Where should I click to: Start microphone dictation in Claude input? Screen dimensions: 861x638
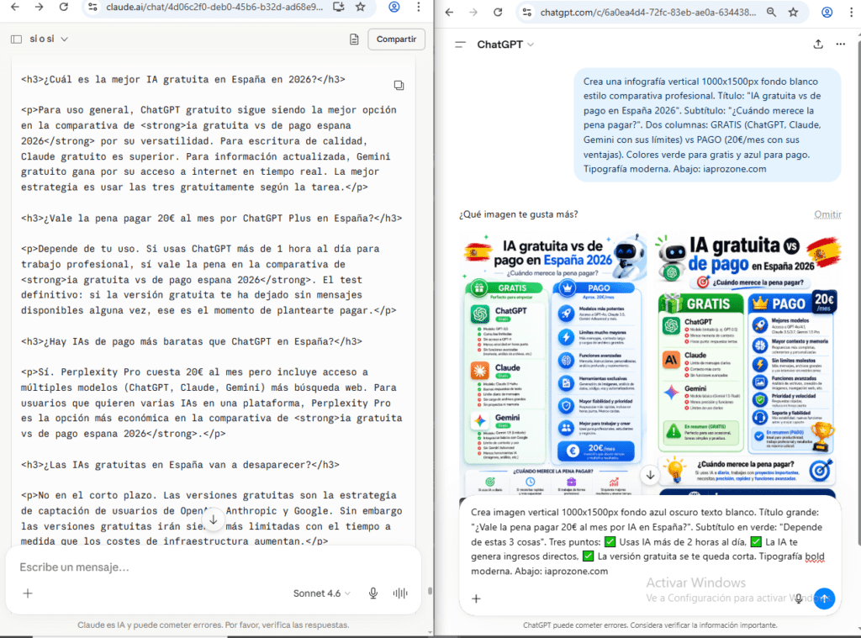[373, 593]
